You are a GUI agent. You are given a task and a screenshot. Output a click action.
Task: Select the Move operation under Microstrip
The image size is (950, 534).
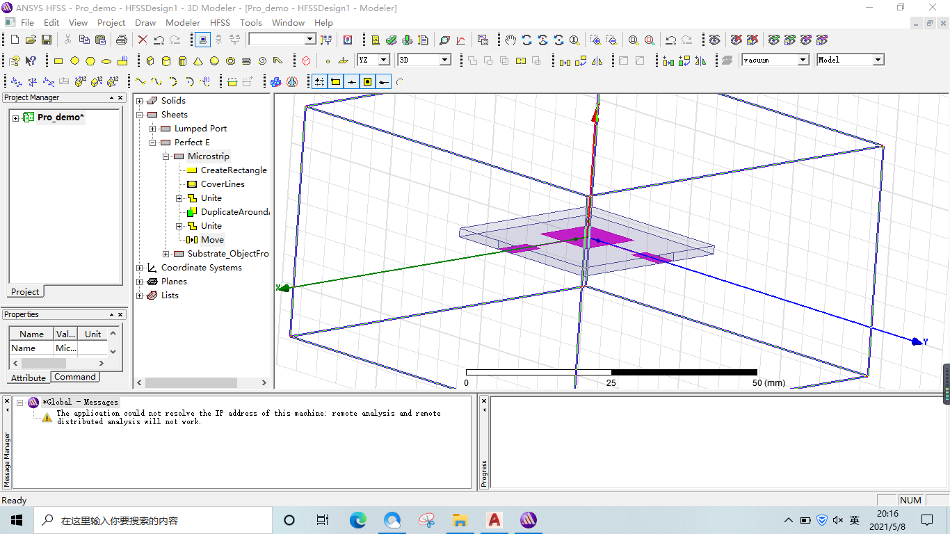pos(214,239)
